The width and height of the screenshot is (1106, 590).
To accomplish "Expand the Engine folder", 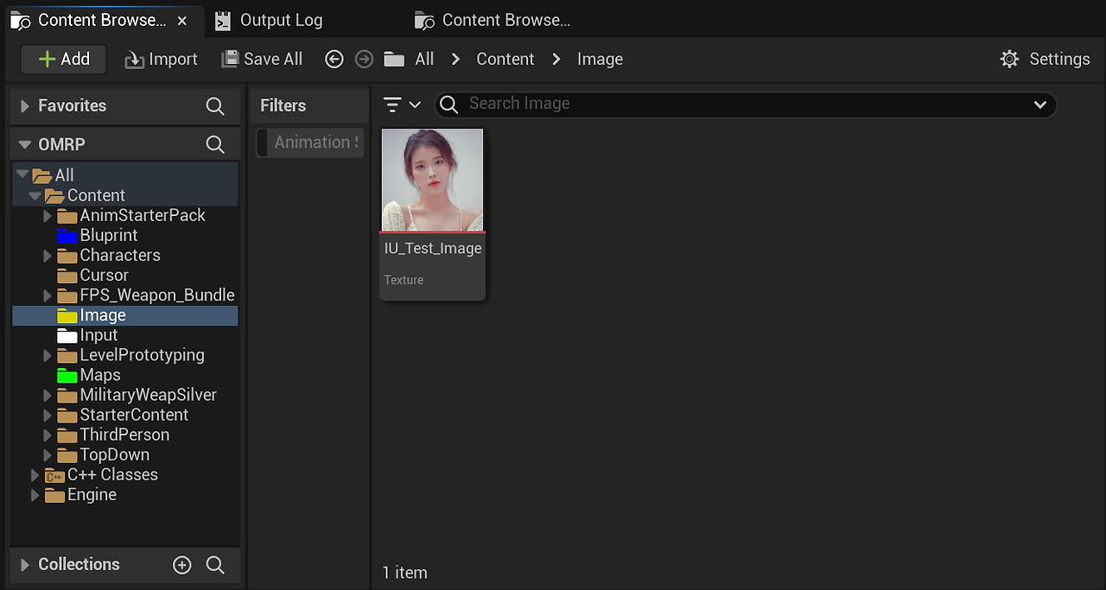I will (x=35, y=495).
